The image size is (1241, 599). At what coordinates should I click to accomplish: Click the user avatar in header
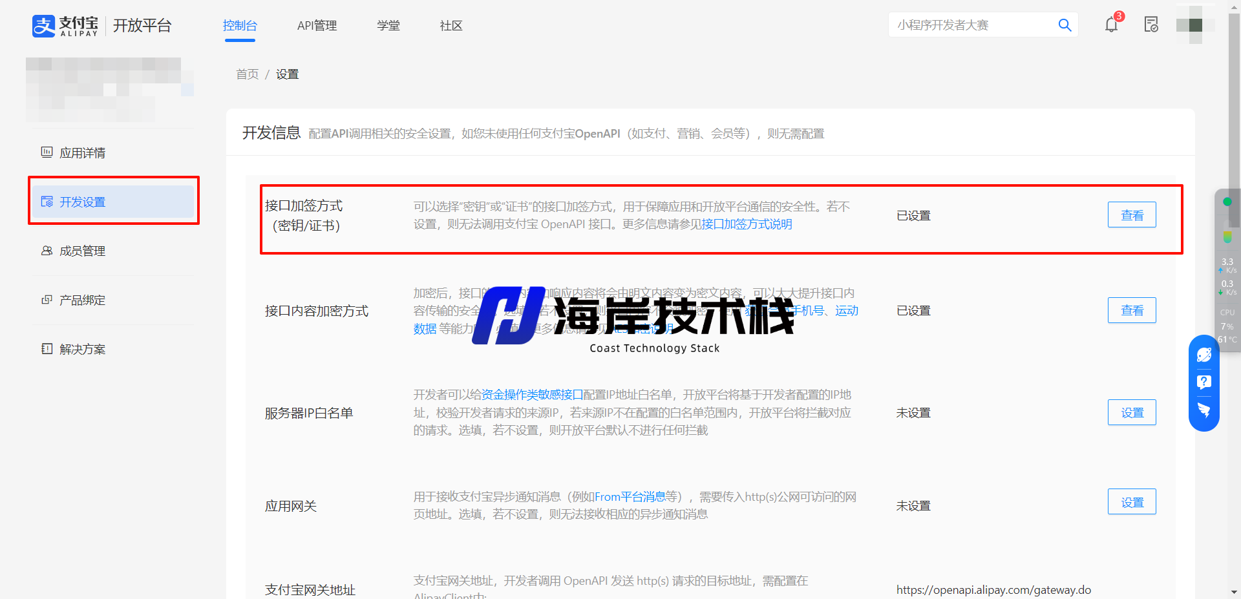point(1196,25)
